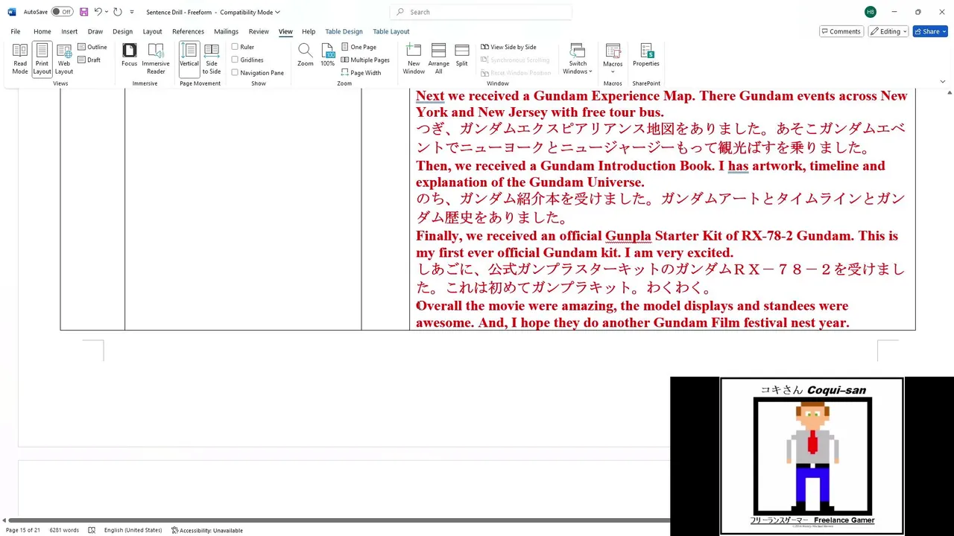954x536 pixels.
Task: Open the Help tab
Action: coord(309,31)
